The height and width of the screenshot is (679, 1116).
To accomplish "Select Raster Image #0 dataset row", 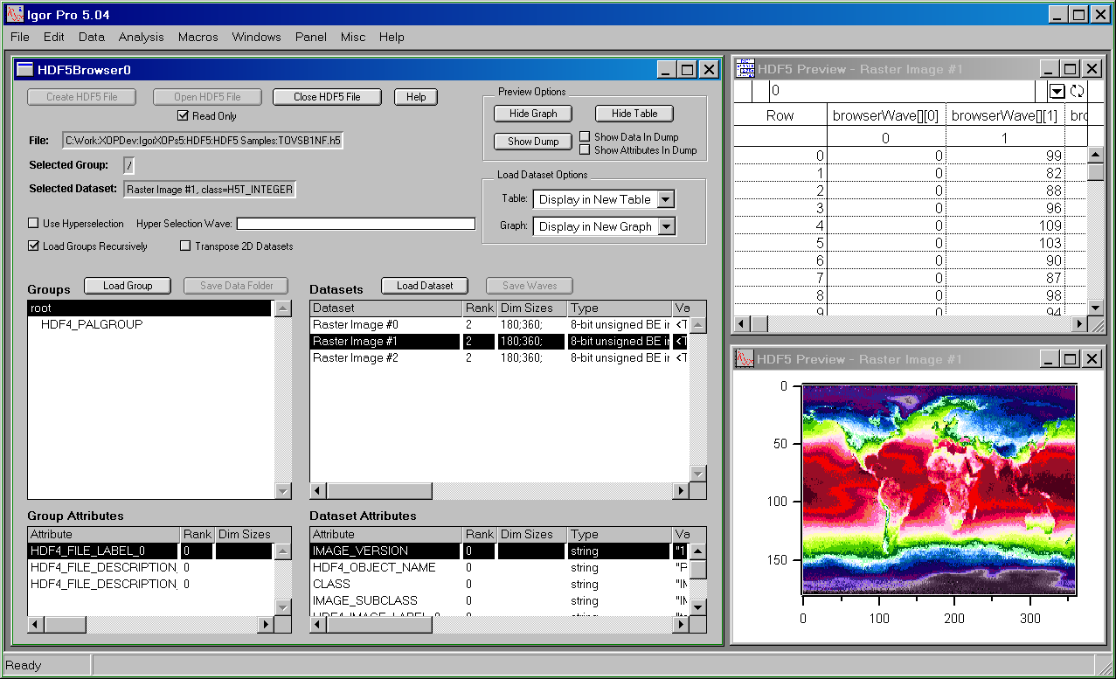I will [499, 324].
